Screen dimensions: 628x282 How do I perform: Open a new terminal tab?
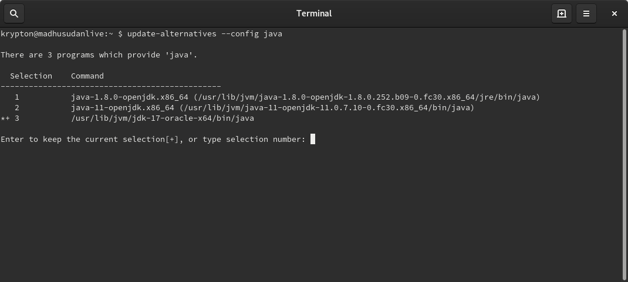562,13
